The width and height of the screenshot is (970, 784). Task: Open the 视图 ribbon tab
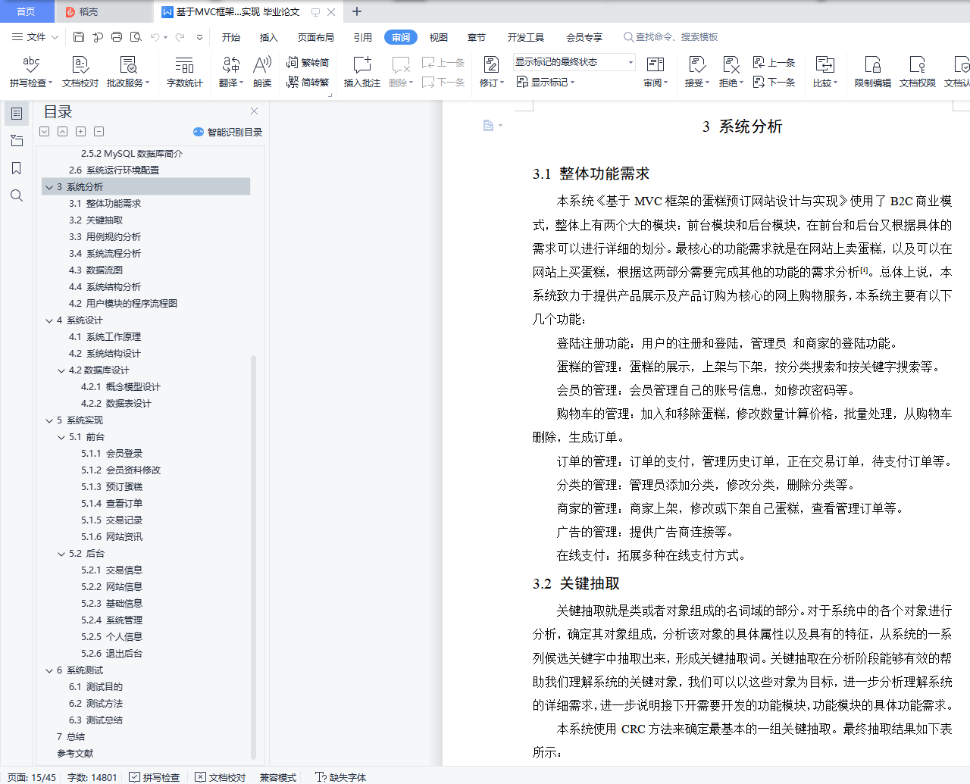click(439, 37)
